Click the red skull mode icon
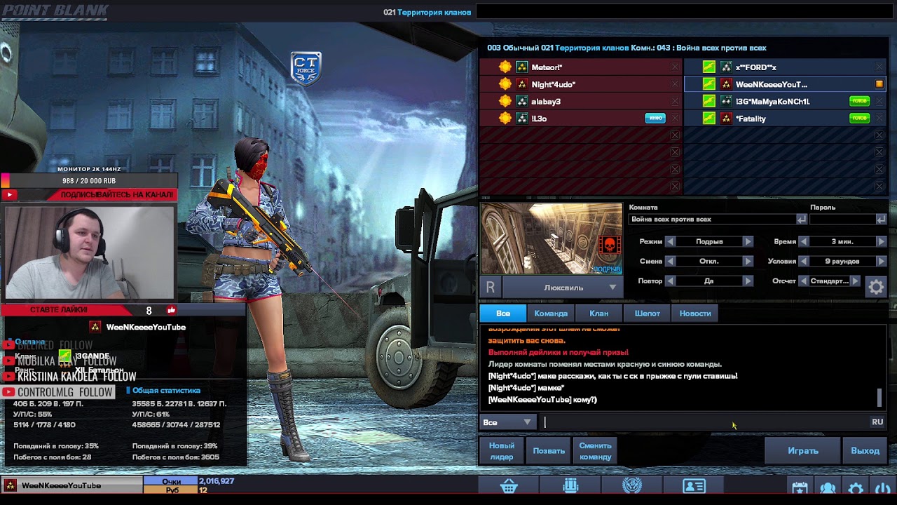 pyautogui.click(x=608, y=246)
